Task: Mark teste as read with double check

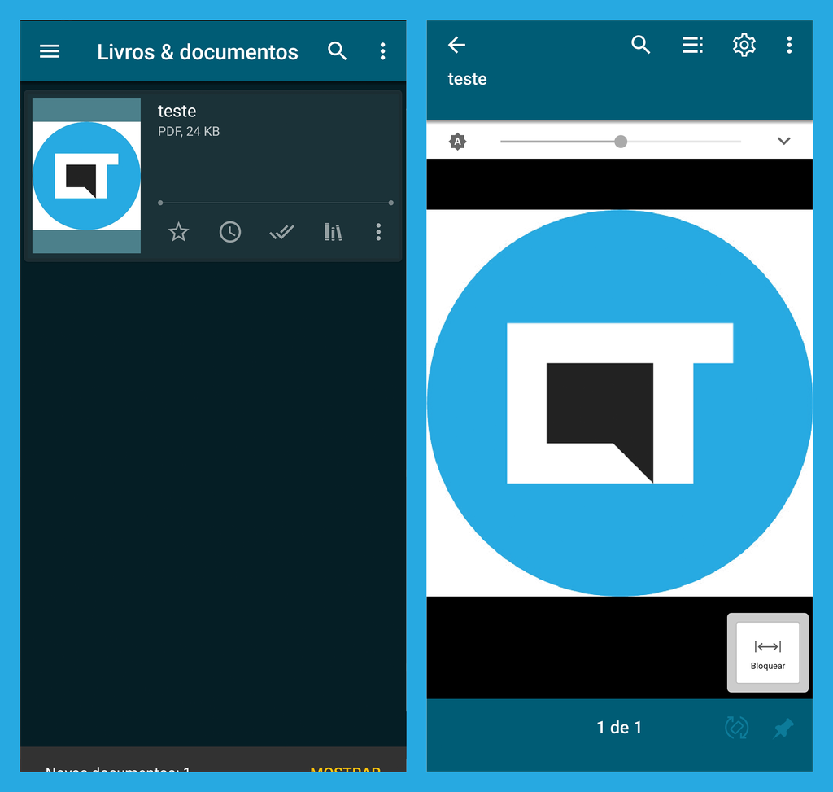Action: [x=281, y=232]
